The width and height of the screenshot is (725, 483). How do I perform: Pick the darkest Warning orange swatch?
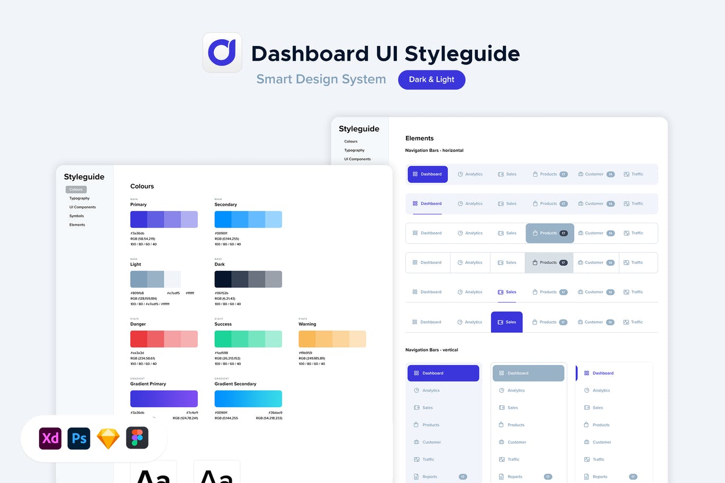click(307, 339)
